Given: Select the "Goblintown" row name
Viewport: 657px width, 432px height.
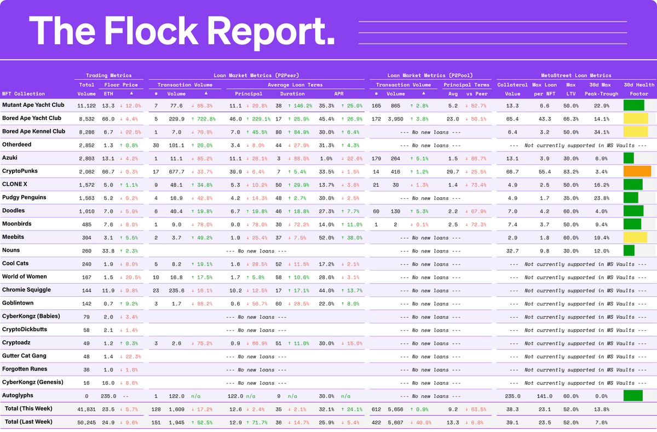Looking at the screenshot, I should coord(18,303).
